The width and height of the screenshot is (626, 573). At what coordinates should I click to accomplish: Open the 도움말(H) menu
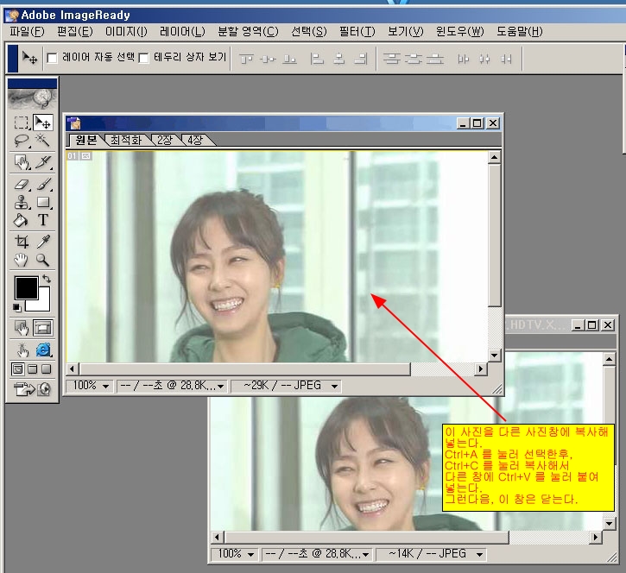coord(520,31)
